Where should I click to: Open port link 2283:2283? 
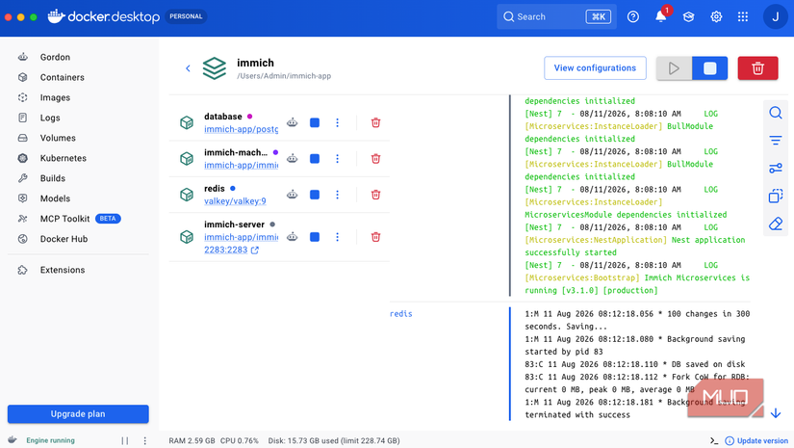(231, 250)
